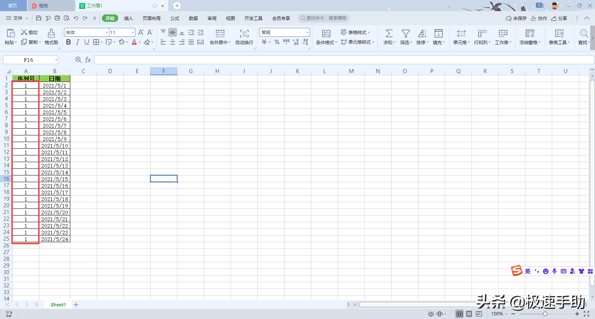Open the number format dropdown (常规)
Screen dimensions: 595x319
click(307, 33)
